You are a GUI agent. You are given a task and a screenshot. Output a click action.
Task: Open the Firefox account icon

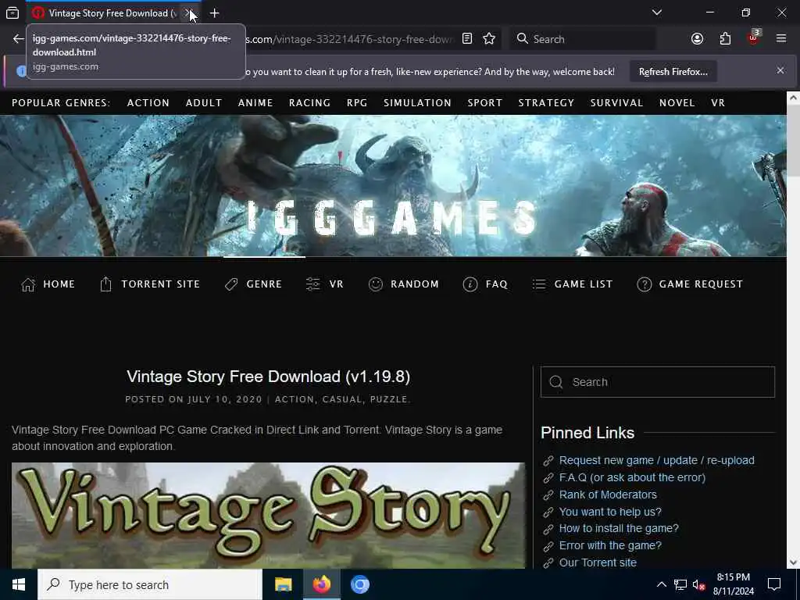(x=697, y=39)
